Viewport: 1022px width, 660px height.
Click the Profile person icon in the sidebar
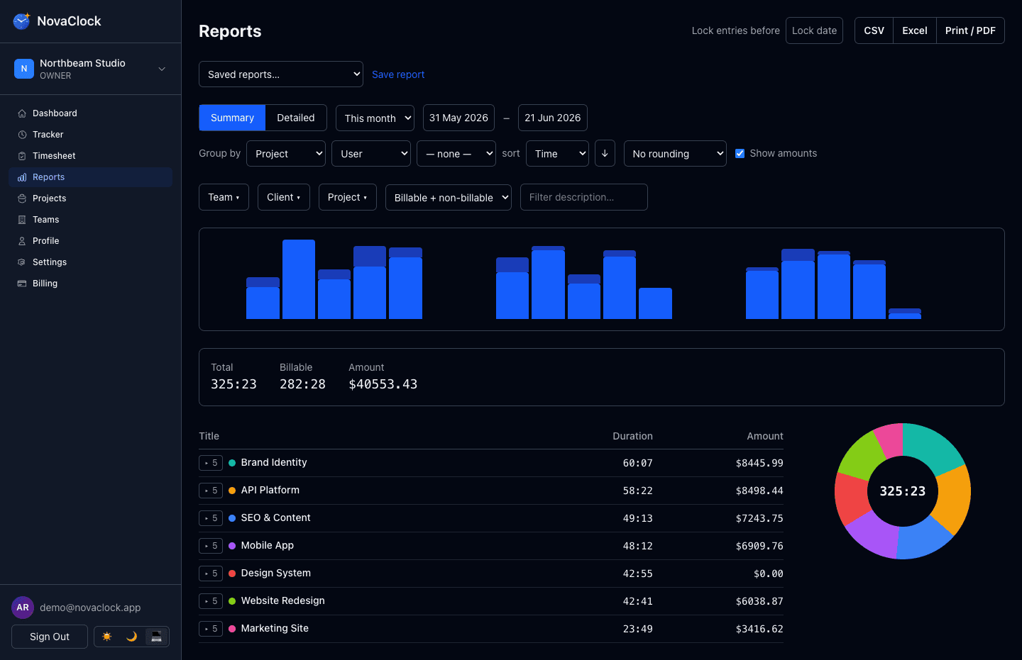click(22, 241)
